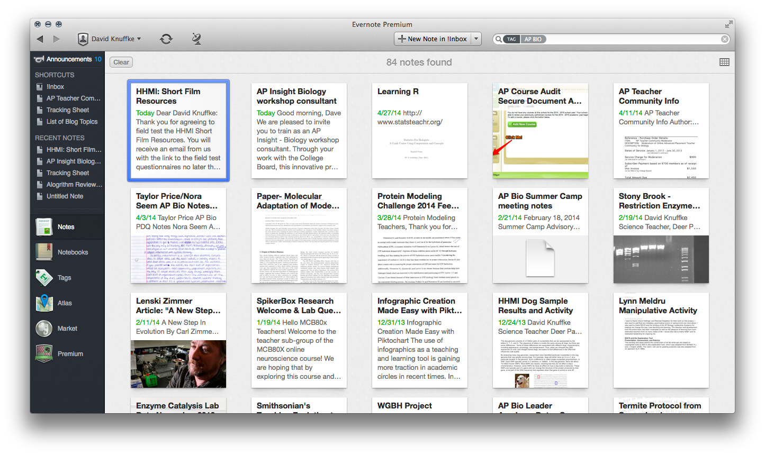The width and height of the screenshot is (765, 455).
Task: Click the back navigation arrow
Action: coord(40,39)
